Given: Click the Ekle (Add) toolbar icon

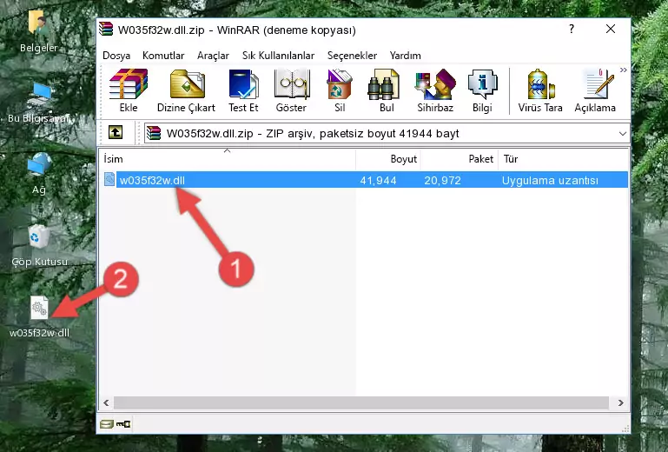Looking at the screenshot, I should [x=129, y=90].
